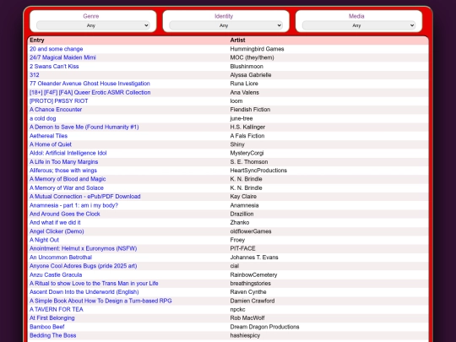Open 'Bedding The Boss' link
Viewport: 456px width, 342px height.
pyautogui.click(x=52, y=335)
